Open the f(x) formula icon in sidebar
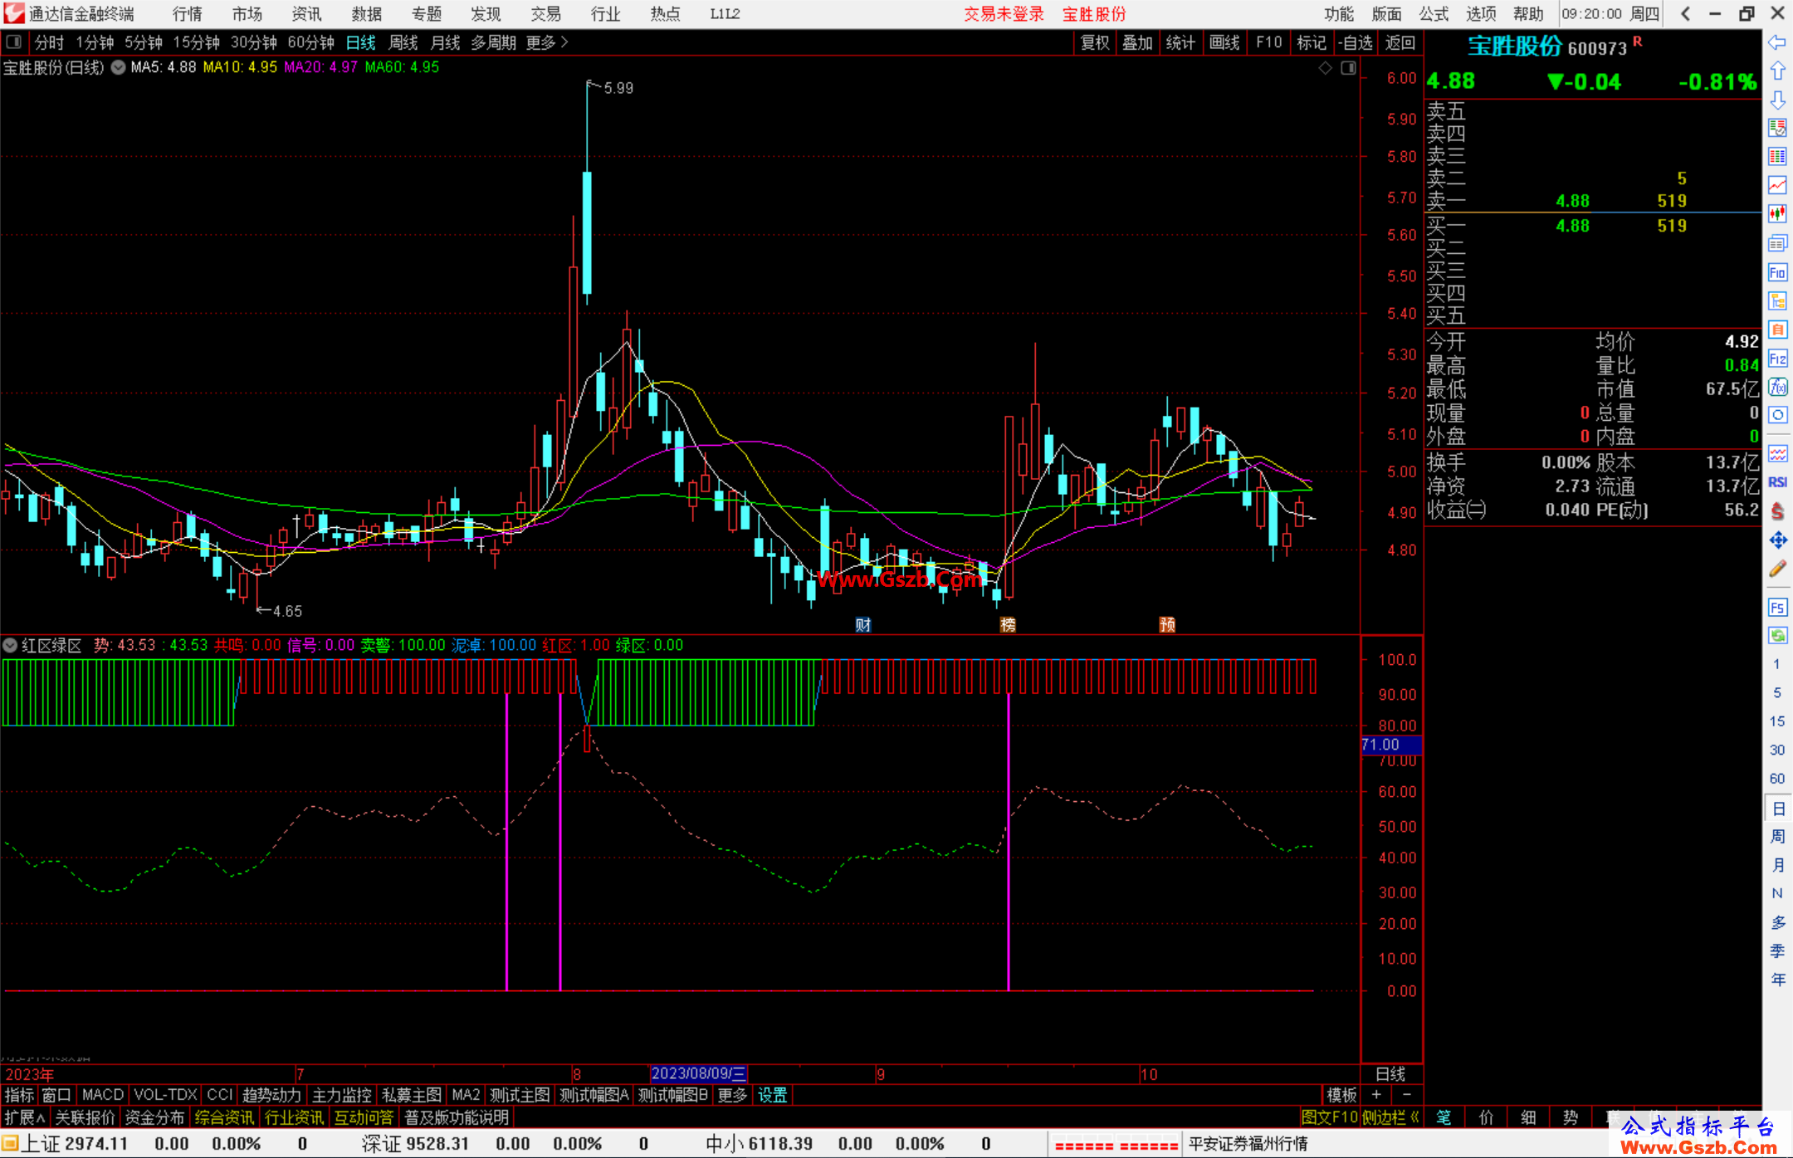The width and height of the screenshot is (1793, 1158). [1777, 388]
